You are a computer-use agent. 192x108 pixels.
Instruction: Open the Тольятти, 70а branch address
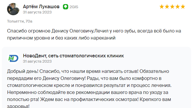pyautogui.click(x=20, y=21)
